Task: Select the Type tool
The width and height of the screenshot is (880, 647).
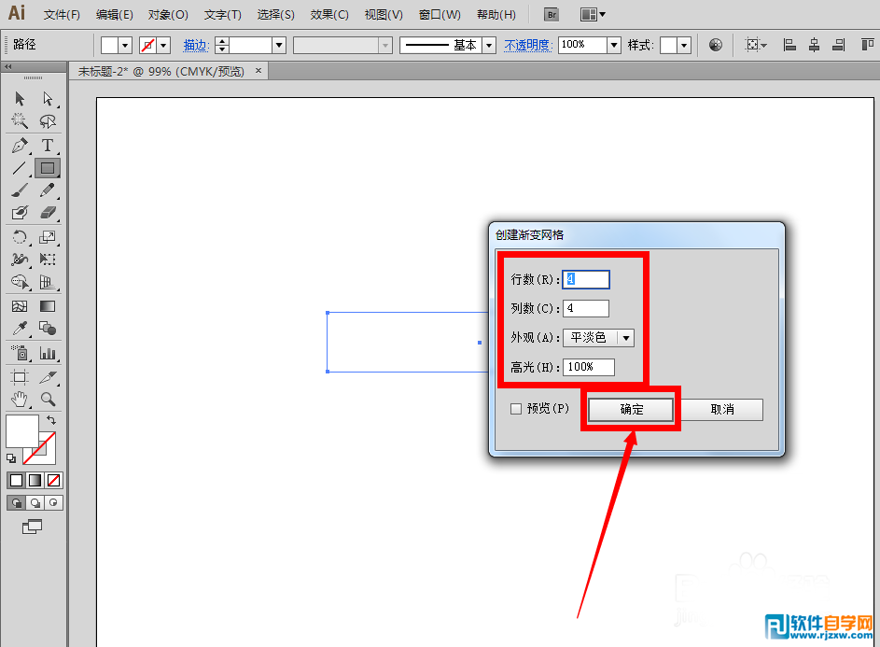Action: [x=48, y=146]
